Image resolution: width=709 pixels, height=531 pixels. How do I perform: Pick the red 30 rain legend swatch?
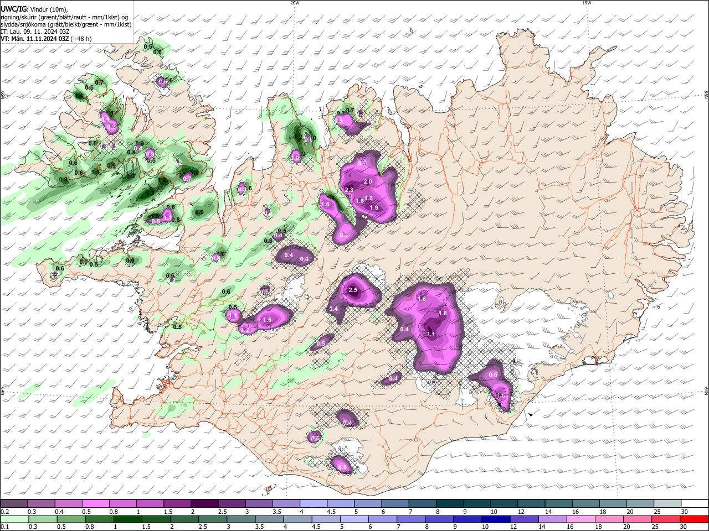click(695, 519)
